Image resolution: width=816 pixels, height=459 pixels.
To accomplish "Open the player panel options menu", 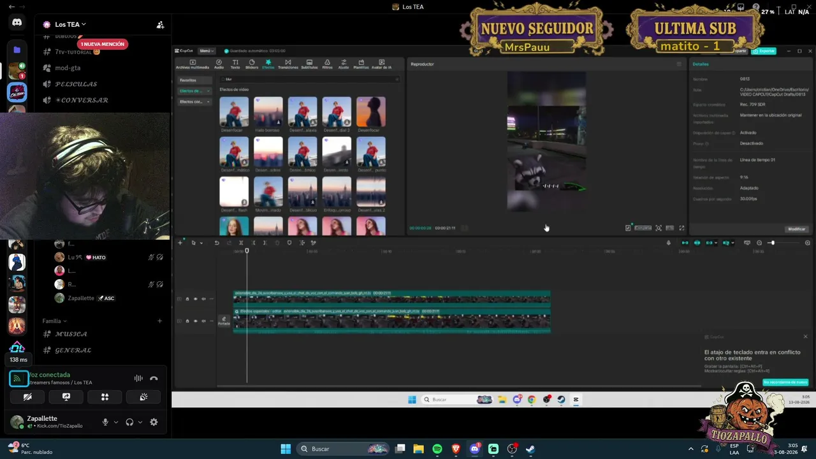I will point(679,64).
